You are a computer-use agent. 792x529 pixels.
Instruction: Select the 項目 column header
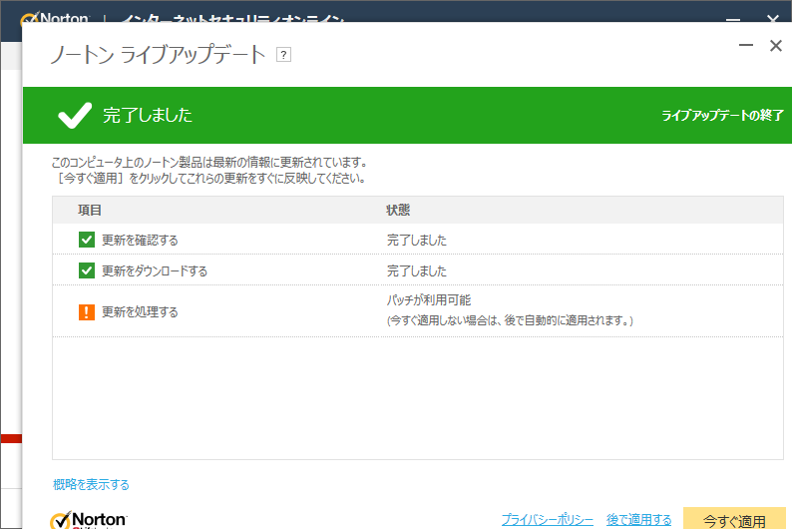tap(90, 211)
